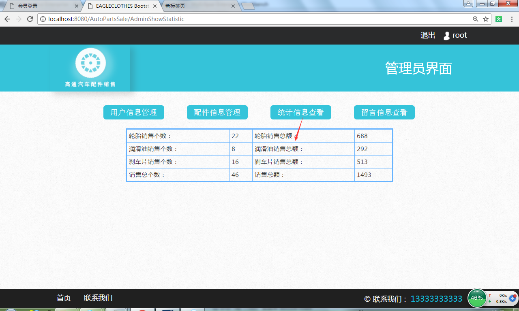Switch to the EAGLECLOTHES Bootstrap tab
Screen dimensions: 519x311
pyautogui.click(x=122, y=6)
